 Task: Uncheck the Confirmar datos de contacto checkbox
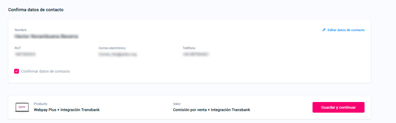tap(17, 71)
